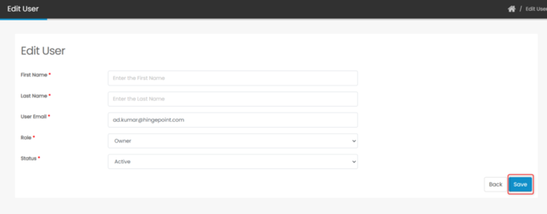This screenshot has width=547, height=214.
Task: Click the Edit User breadcrumb text
Action: 536,9
